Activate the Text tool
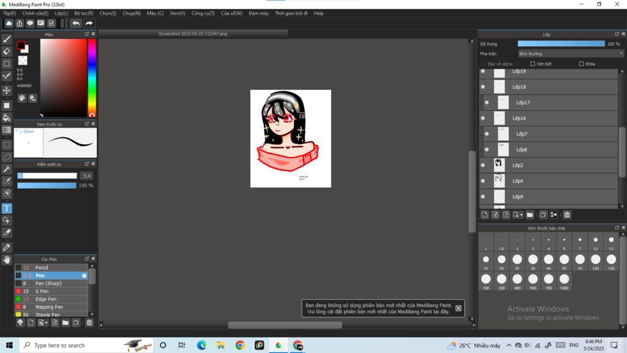The image size is (627, 353). pyautogui.click(x=7, y=208)
